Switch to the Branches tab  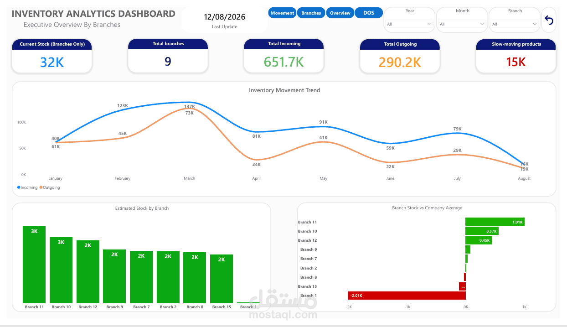pos(311,13)
